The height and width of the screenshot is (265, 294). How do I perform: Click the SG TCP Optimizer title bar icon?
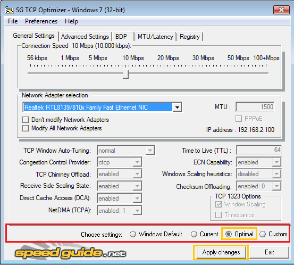tap(9, 10)
